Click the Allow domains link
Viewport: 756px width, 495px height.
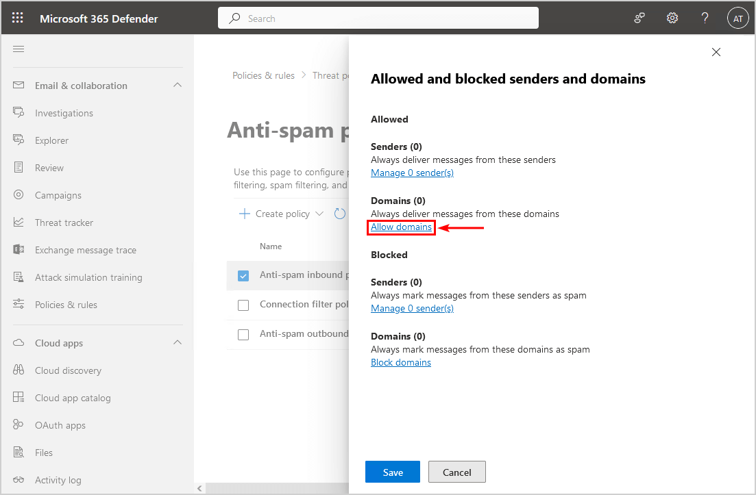401,227
